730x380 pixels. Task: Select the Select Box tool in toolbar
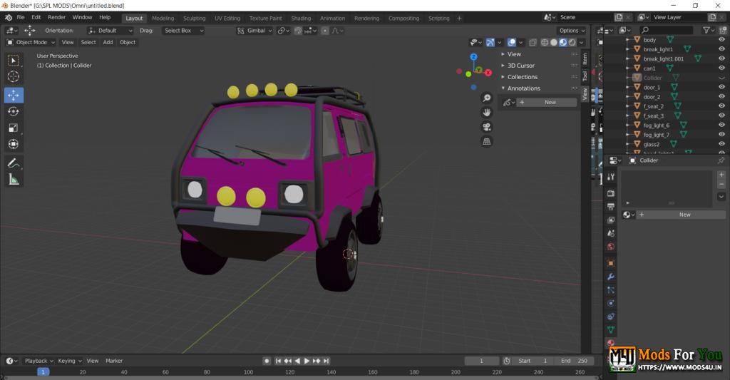pos(14,61)
